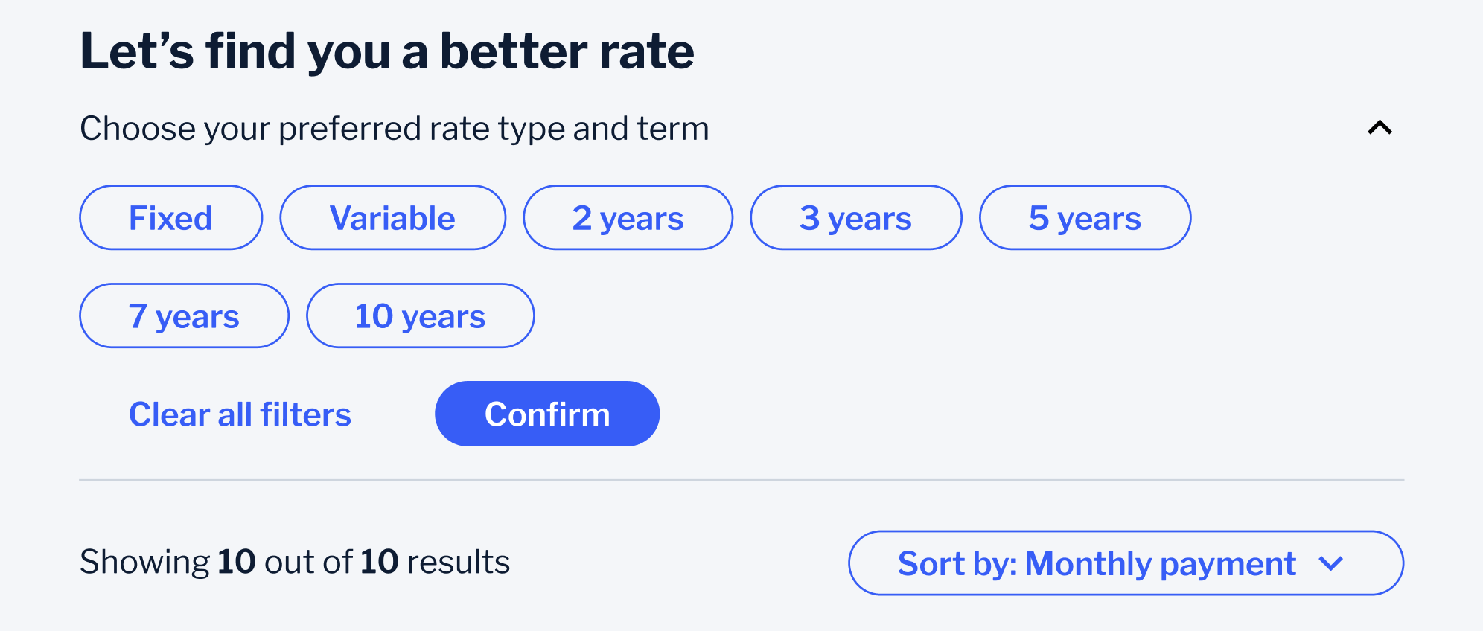This screenshot has height=631, width=1483.
Task: Select the Variable rate type filter
Action: pyautogui.click(x=392, y=217)
